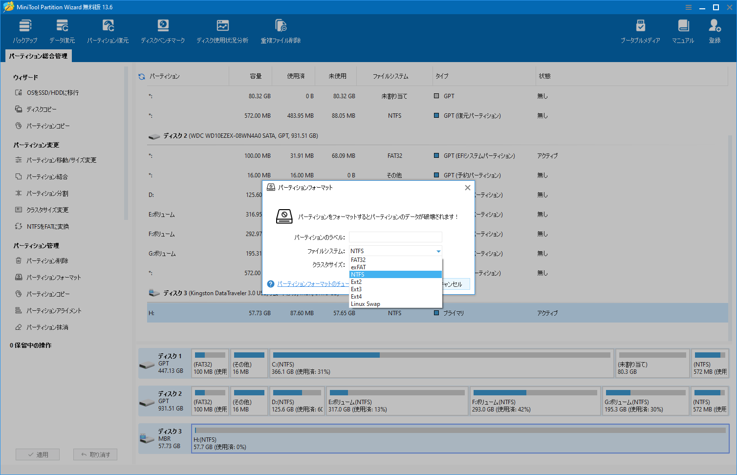The width and height of the screenshot is (737, 475).
Task: Click the partition label input field
Action: pyautogui.click(x=395, y=237)
